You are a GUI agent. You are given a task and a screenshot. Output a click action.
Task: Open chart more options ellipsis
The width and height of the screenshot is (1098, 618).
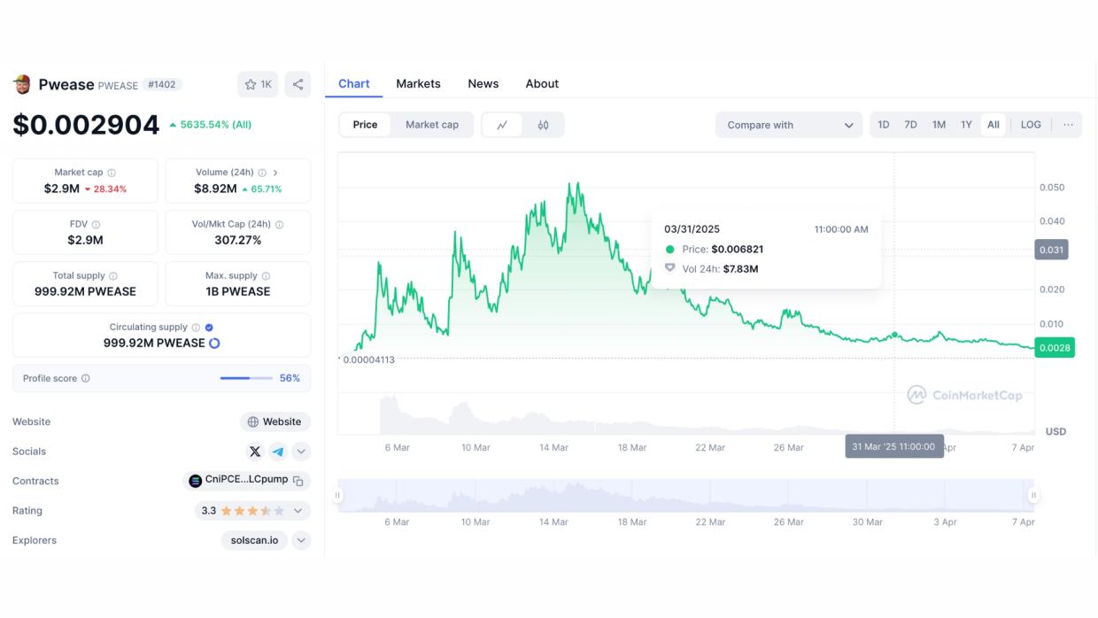click(1068, 125)
